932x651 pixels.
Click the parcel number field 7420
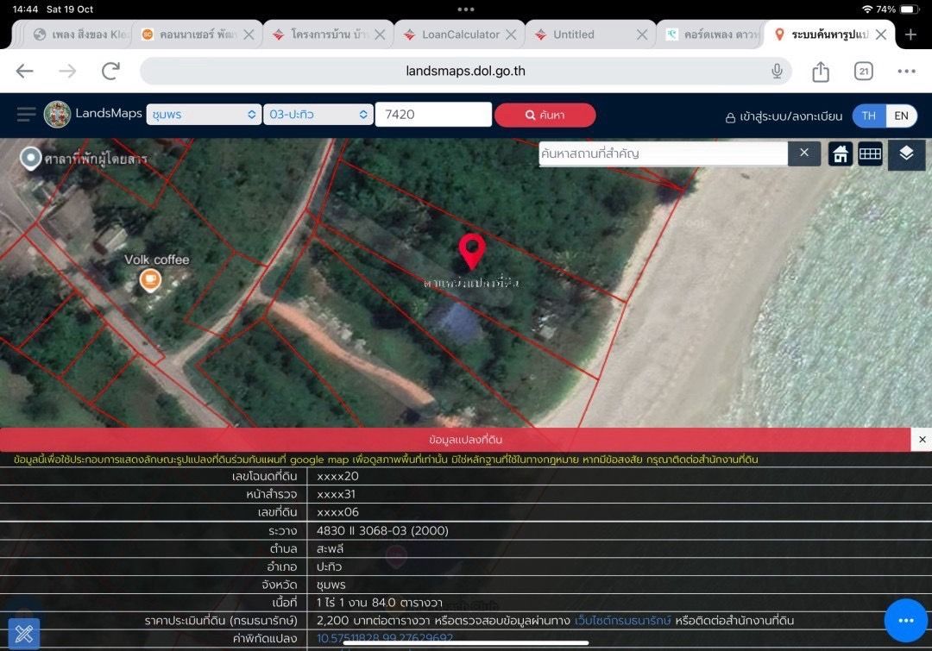(x=433, y=114)
